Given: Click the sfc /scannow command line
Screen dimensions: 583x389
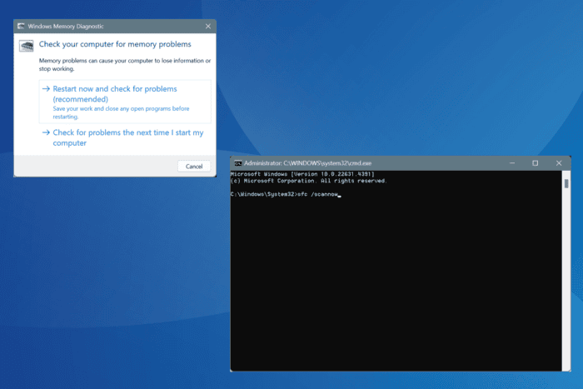Looking at the screenshot, I should 316,194.
